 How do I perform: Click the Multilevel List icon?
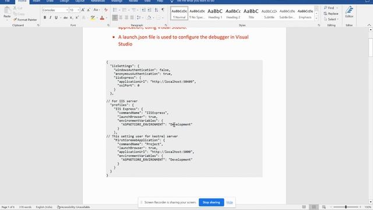point(133,10)
